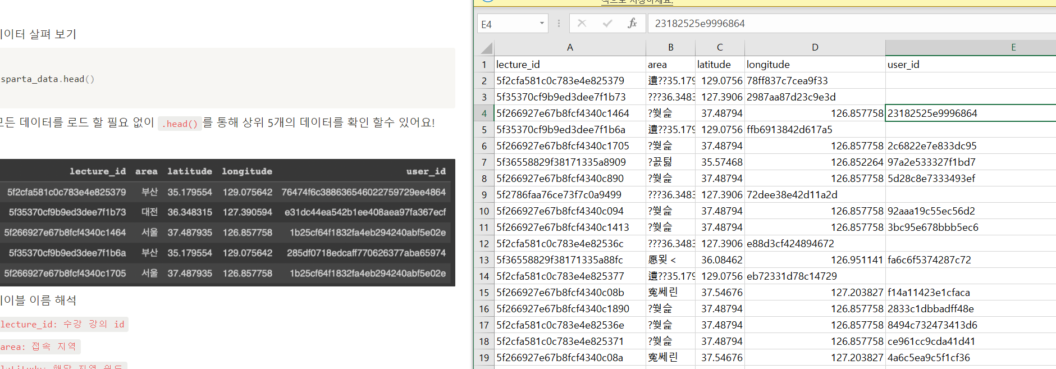Select cell 4a6c5ea9c5f1cf36
Viewport: 1056px width, 369px height.
tap(971, 358)
